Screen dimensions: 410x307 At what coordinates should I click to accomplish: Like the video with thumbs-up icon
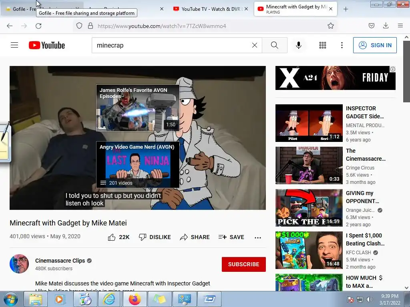point(112,237)
